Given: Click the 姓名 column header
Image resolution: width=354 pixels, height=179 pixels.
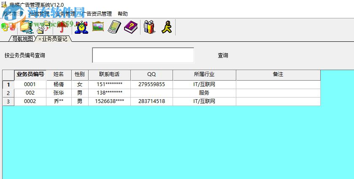Looking at the screenshot, I should [x=59, y=75].
